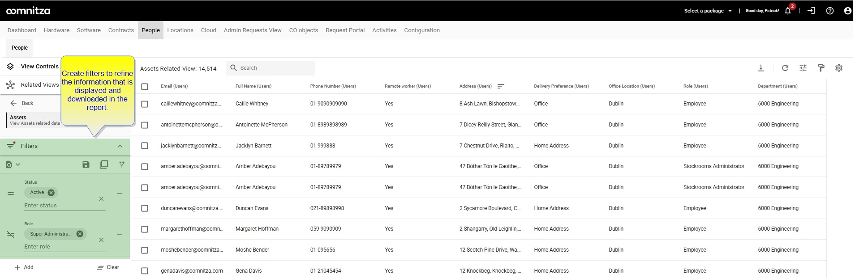The image size is (859, 278).
Task: Select the Jacklyn Barnett row checkbox
Action: (145, 146)
